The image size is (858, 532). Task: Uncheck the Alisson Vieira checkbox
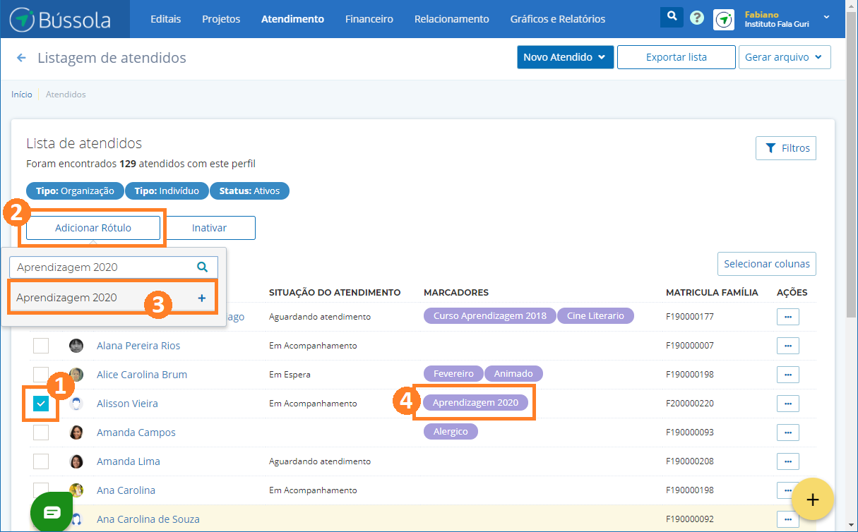pyautogui.click(x=41, y=404)
